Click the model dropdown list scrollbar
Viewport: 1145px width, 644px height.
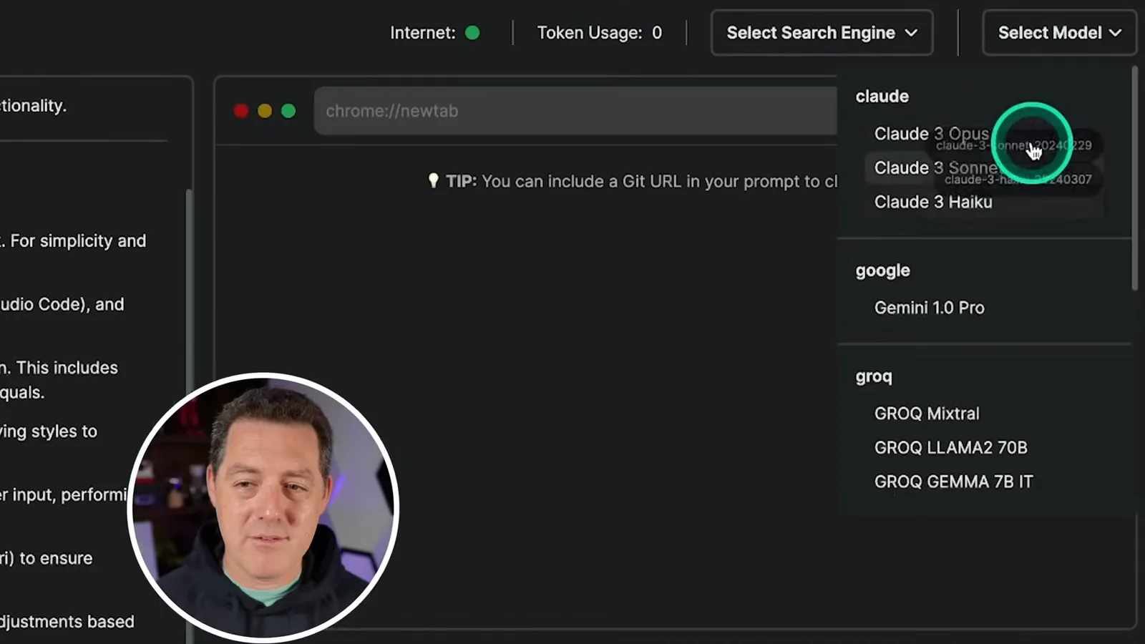coord(1134,179)
